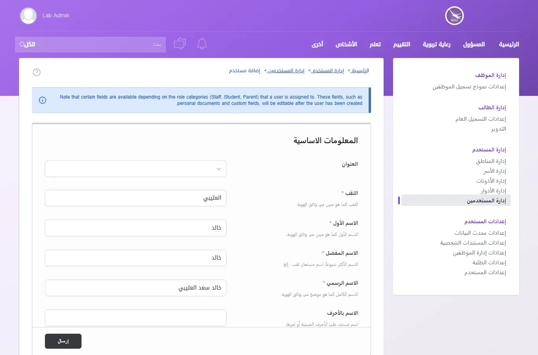This screenshot has width=538, height=355.
Task: Click the إرسال submit button
Action: pyautogui.click(x=63, y=341)
